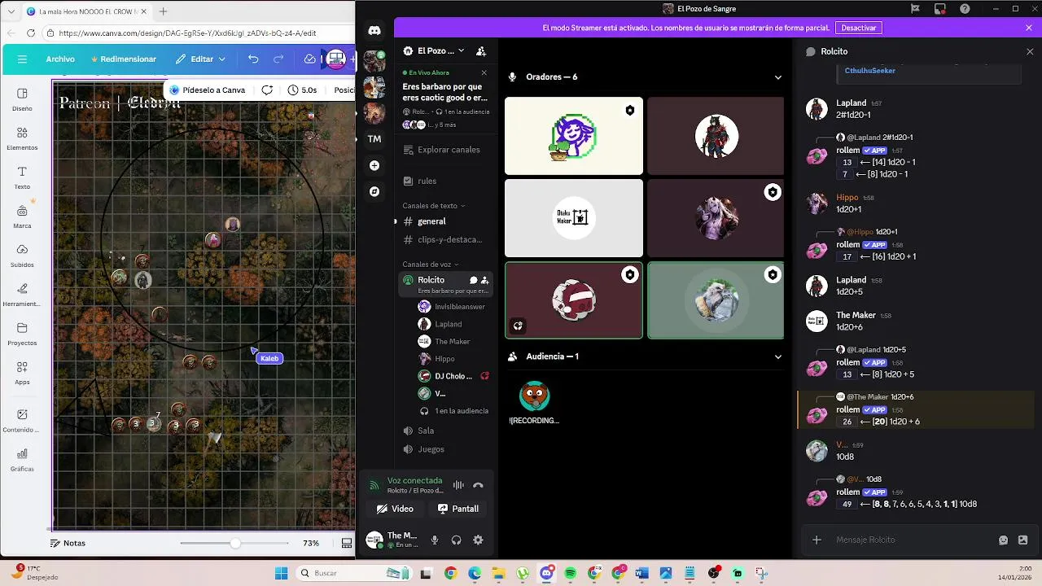Open the Diseño panel in Canva
This screenshot has width=1042, height=586.
click(22, 99)
